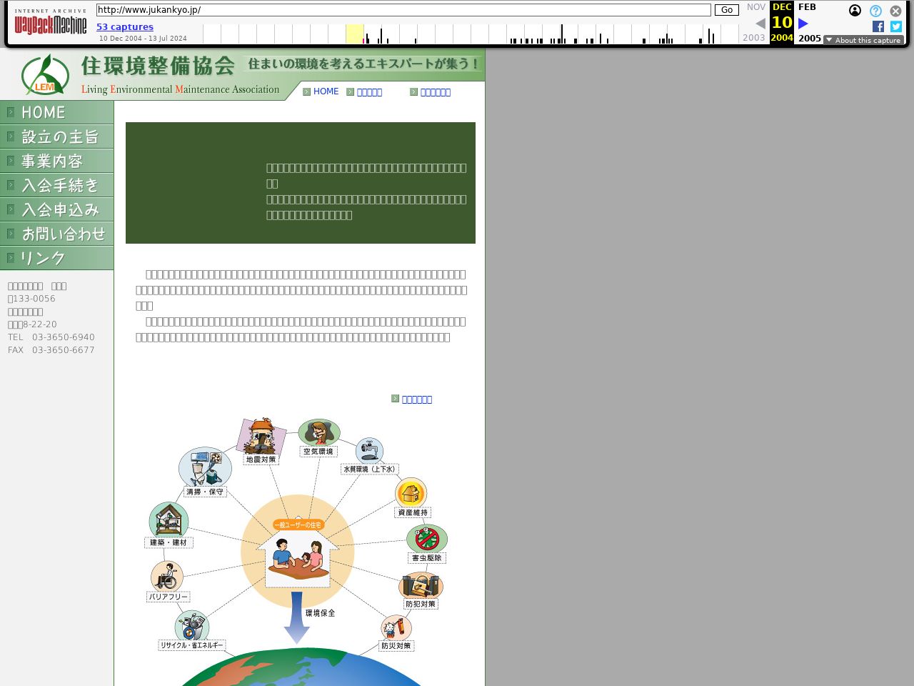The width and height of the screenshot is (914, 686).
Task: Close the Wayback toolbar
Action: point(895,11)
